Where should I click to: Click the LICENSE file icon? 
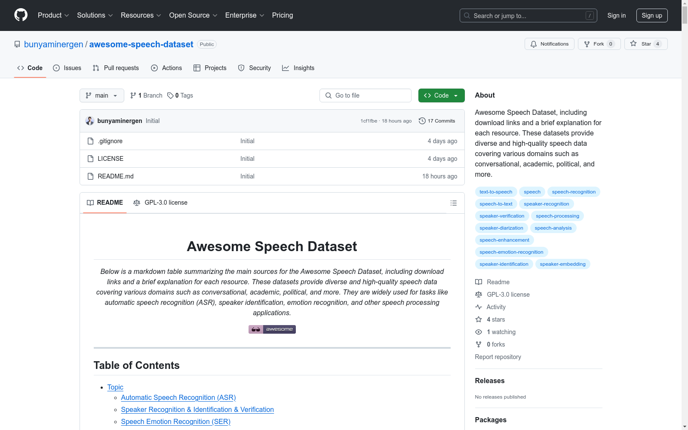coord(90,159)
